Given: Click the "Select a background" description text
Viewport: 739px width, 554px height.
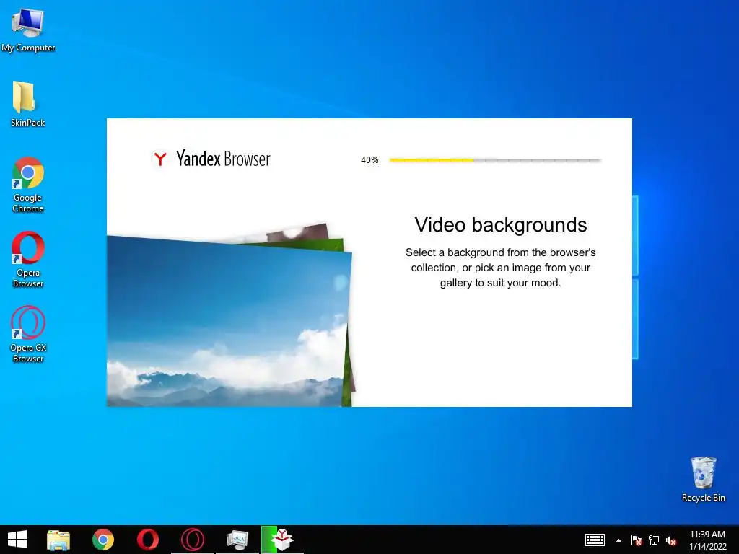Looking at the screenshot, I should [x=501, y=268].
